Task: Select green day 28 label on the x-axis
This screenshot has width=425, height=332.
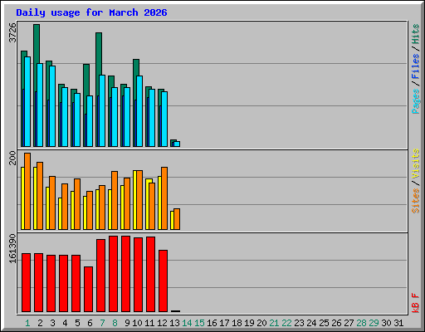Action: point(361,323)
